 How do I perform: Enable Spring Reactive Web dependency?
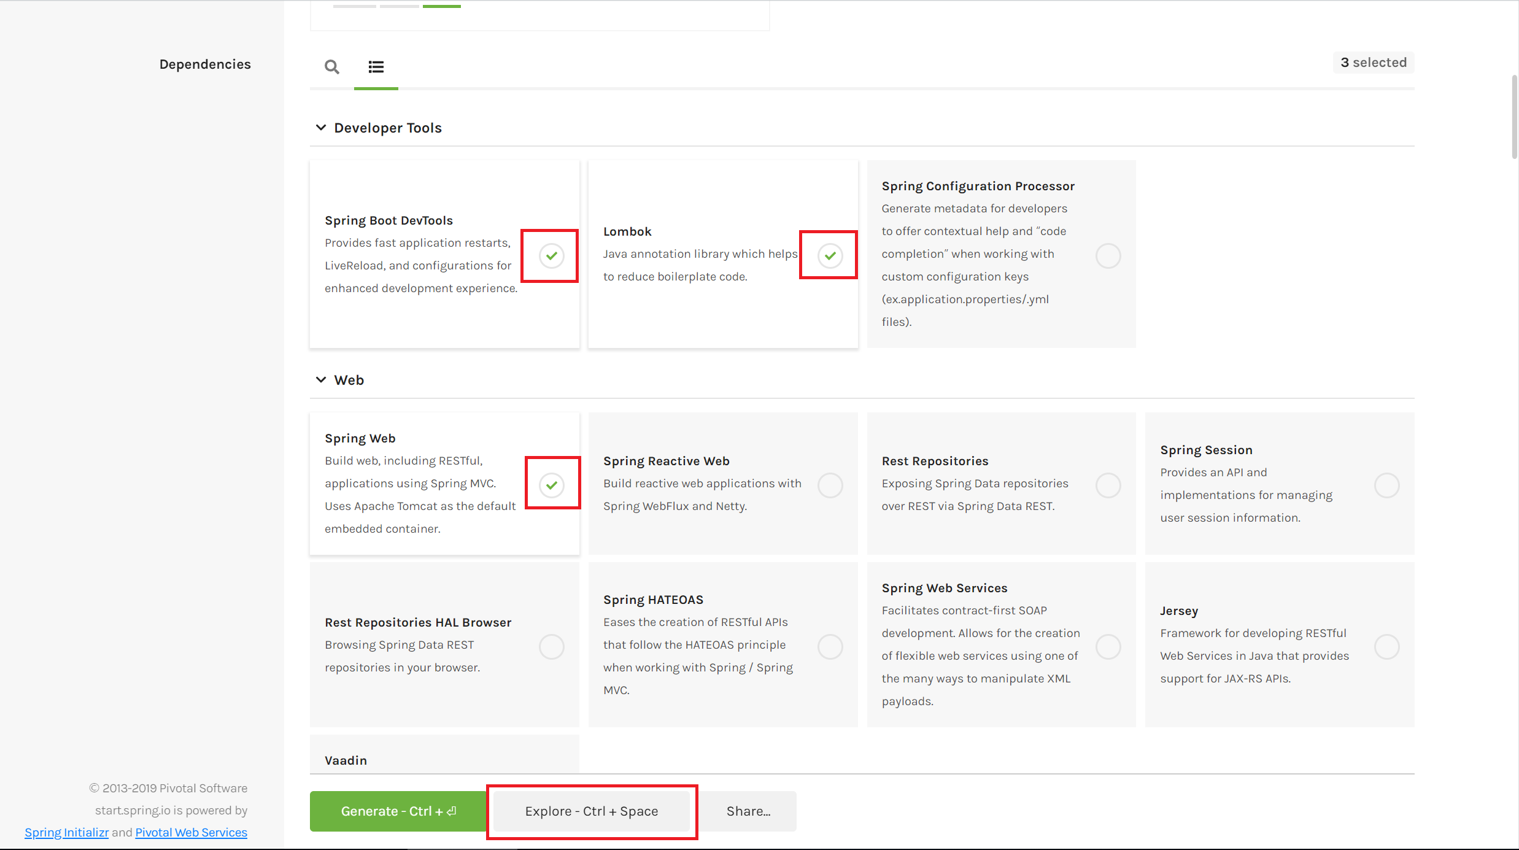click(830, 485)
